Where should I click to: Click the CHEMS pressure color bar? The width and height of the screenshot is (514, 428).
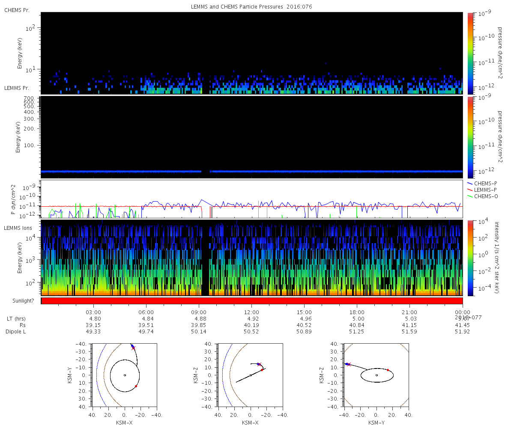point(470,53)
